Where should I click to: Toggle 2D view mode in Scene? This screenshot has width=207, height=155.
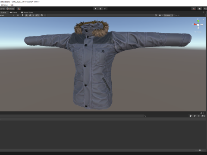pyautogui.click(x=18, y=15)
